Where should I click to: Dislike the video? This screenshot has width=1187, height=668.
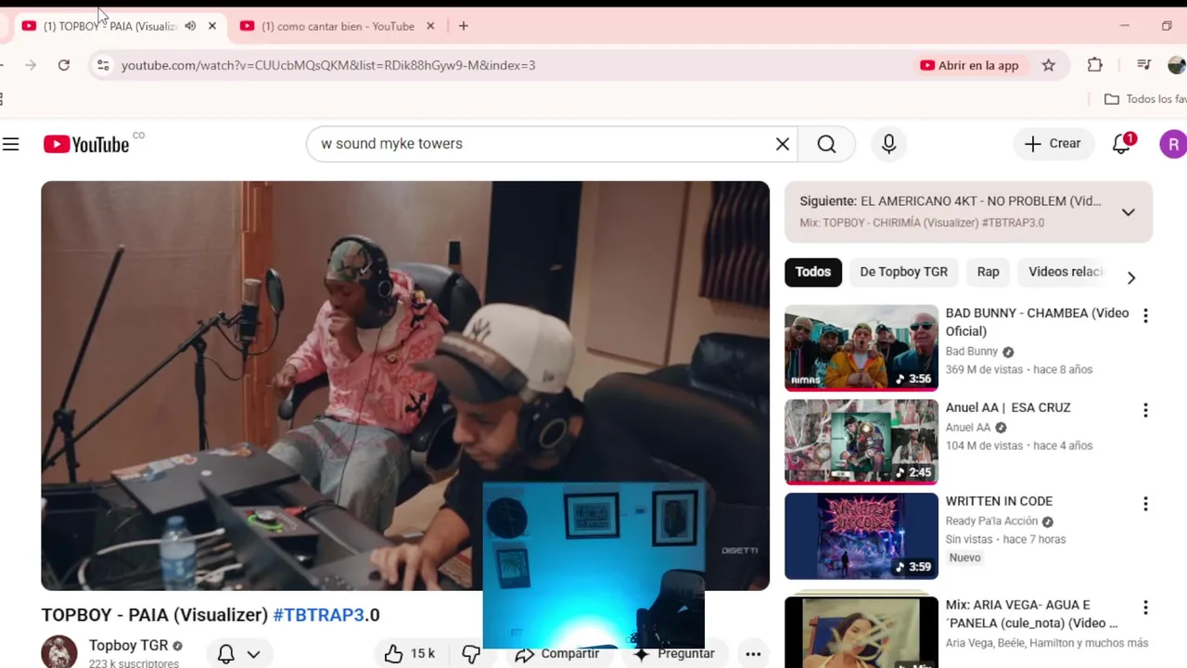[x=470, y=654]
